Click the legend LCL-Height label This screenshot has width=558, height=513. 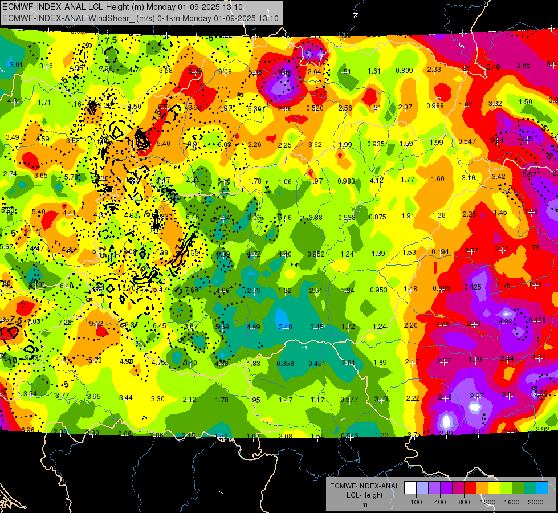click(364, 495)
